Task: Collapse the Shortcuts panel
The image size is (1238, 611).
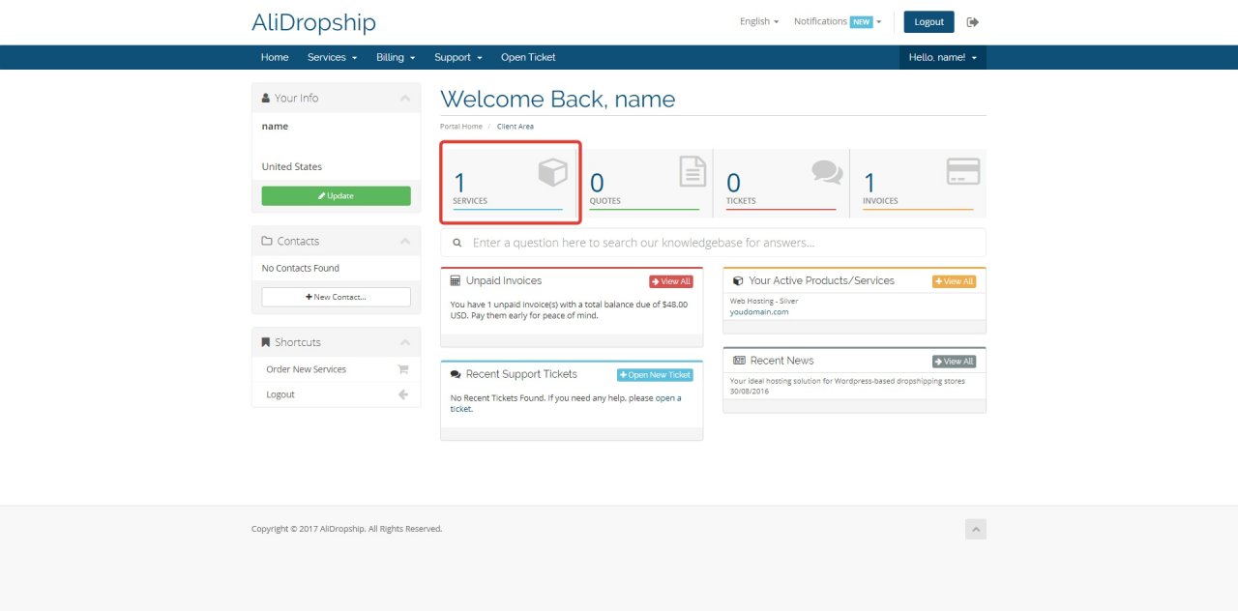Action: (x=404, y=343)
